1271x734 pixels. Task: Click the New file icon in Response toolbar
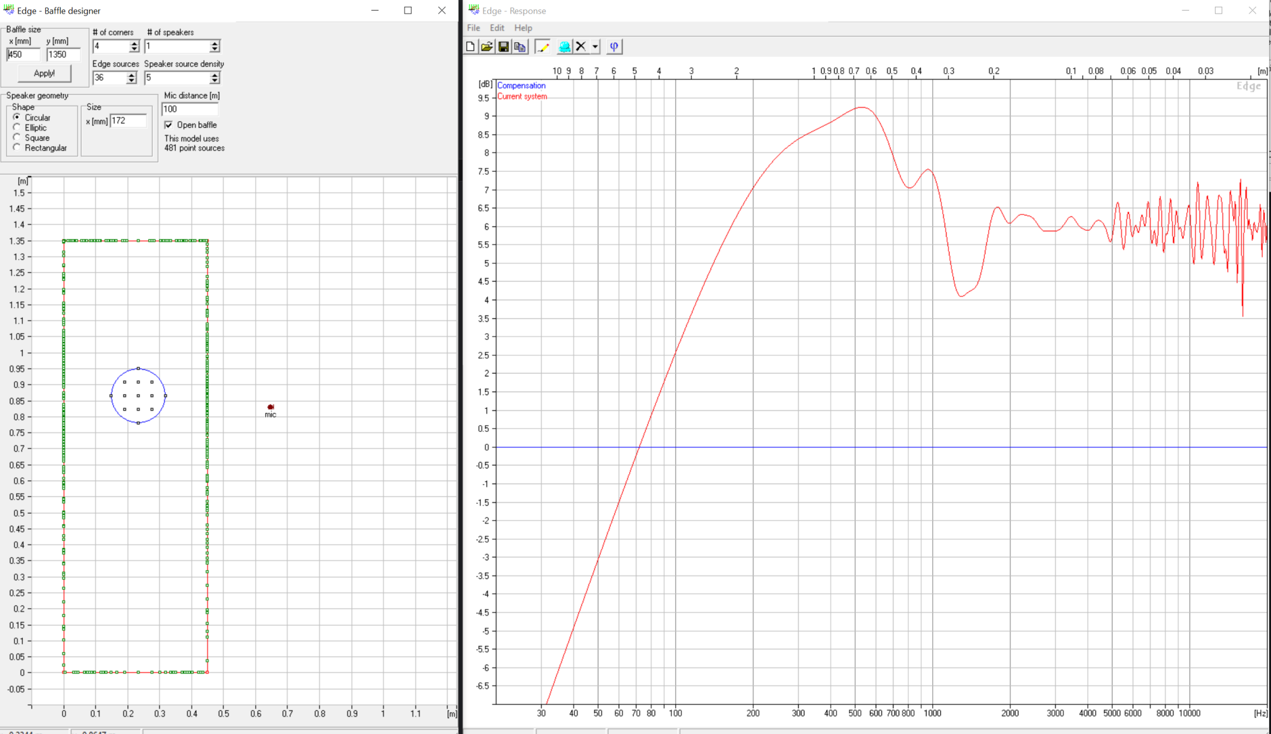click(470, 47)
